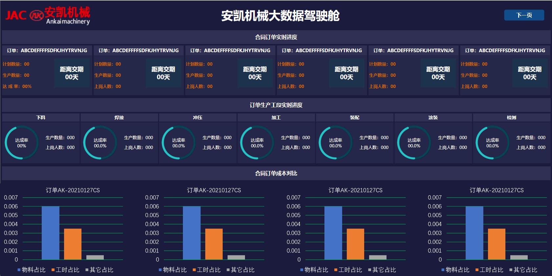Click the 合同订单成本对比 section header
The height and width of the screenshot is (276, 552).
pos(276,173)
